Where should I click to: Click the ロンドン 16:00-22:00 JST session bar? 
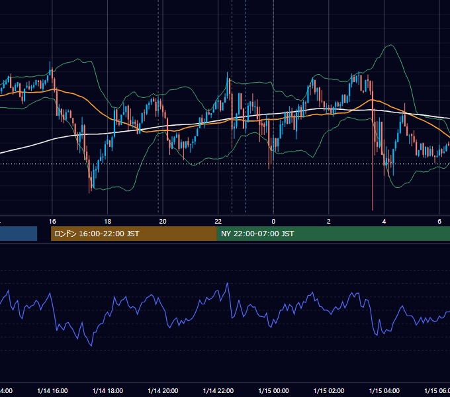point(134,234)
